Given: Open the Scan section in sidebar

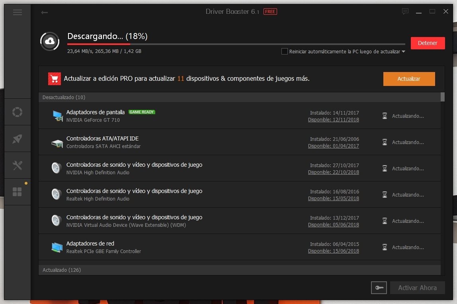Looking at the screenshot, I should (x=17, y=112).
